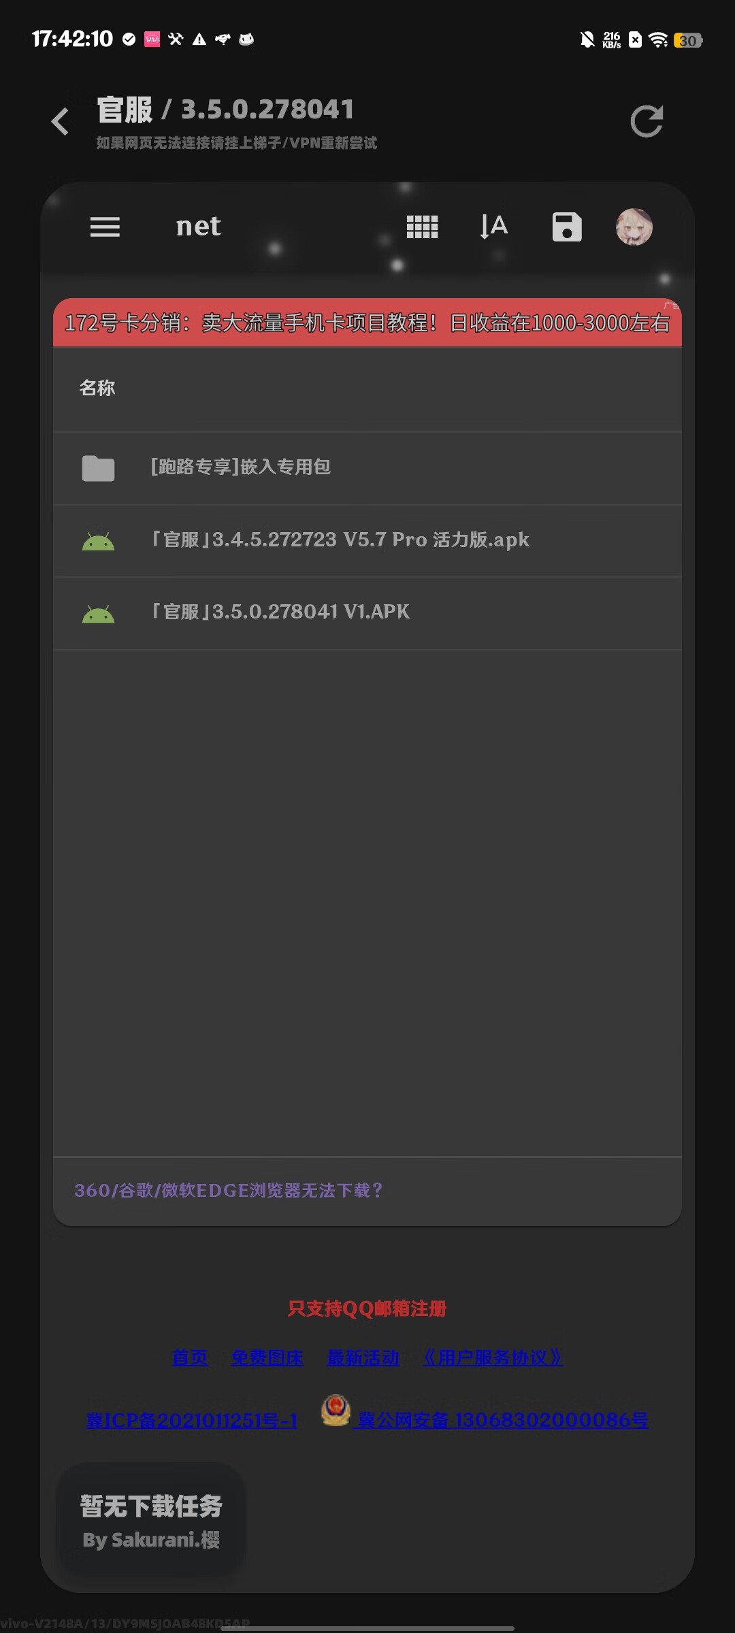735x1633 pixels.
Task: Open the 免费图床 link
Action: pos(267,1357)
